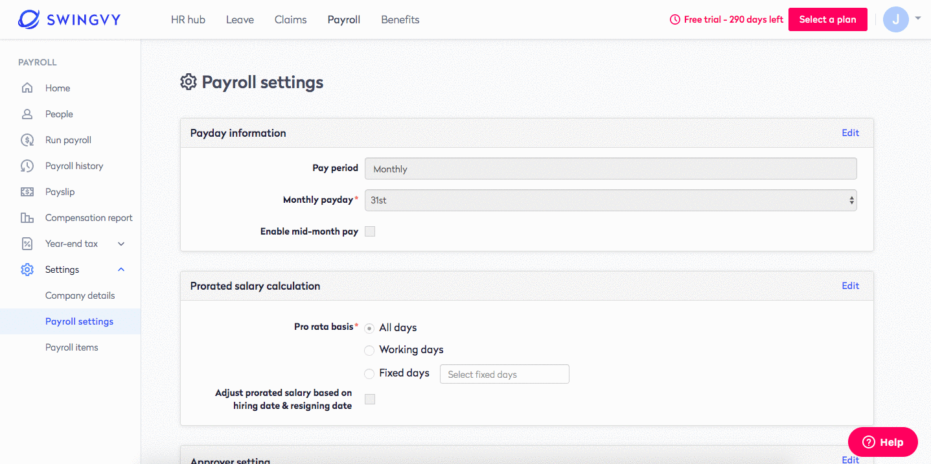Collapse the Settings submenu chevron
931x464 pixels.
pyautogui.click(x=121, y=270)
